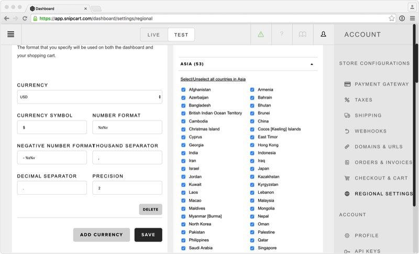Screen dimensions: 419x254
Task: Click the Precision input field
Action: [127, 188]
